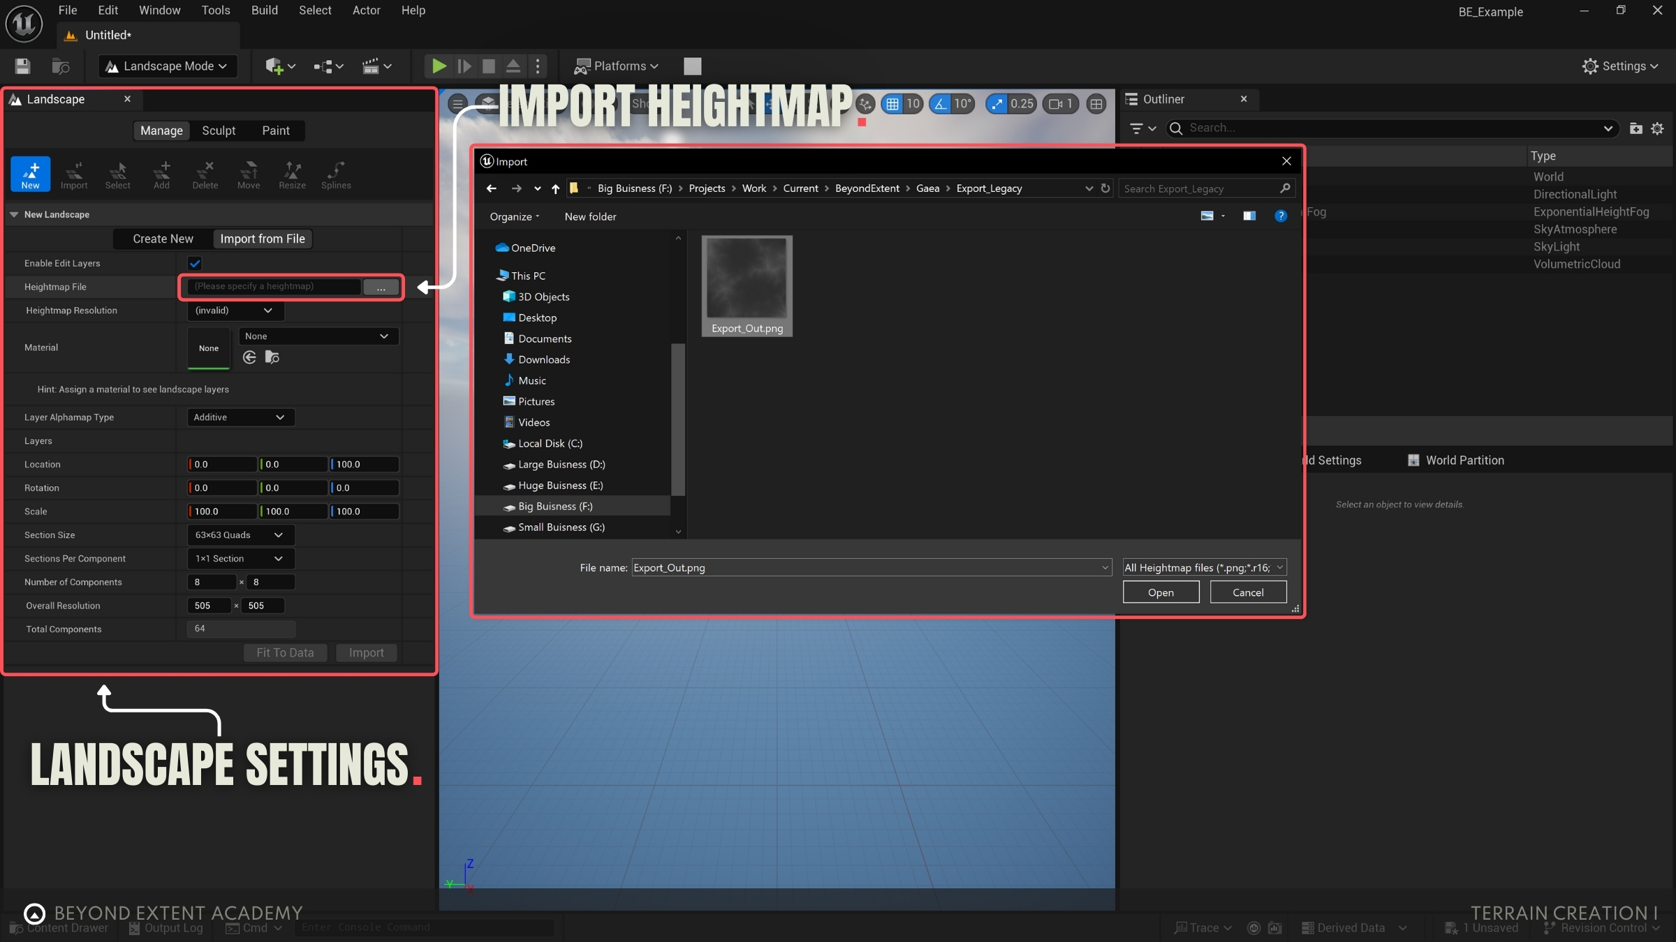Toggle rotation snapping in viewport
The image size is (1676, 942).
[x=941, y=104]
